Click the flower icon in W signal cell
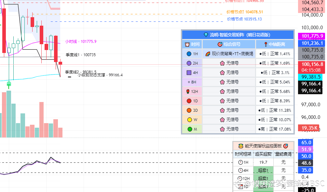Screen dimensions: 327x192 (222, 120)
